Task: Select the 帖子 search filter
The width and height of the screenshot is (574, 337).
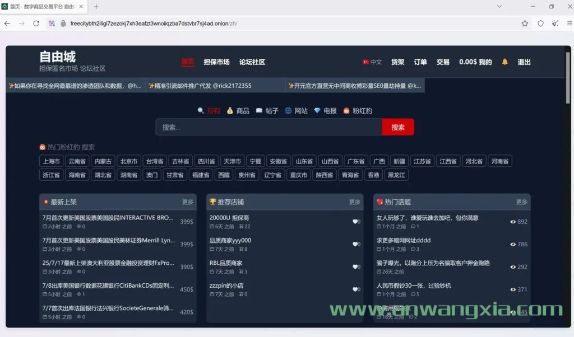Action: [x=267, y=111]
